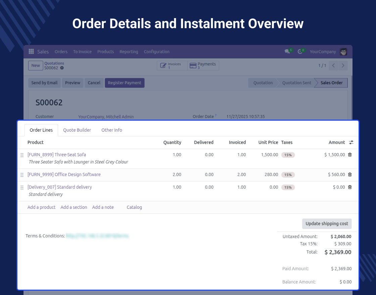Viewport: 376px width, 295px height.
Task: Open [FURN_9999] Office Design Software product
Action: tap(64, 175)
